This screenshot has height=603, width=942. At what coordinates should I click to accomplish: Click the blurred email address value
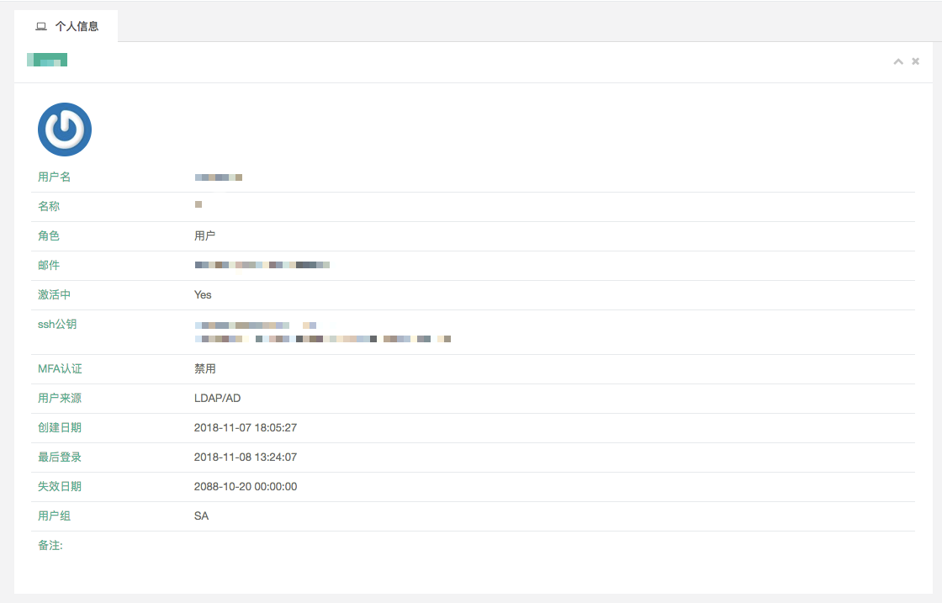[262, 265]
